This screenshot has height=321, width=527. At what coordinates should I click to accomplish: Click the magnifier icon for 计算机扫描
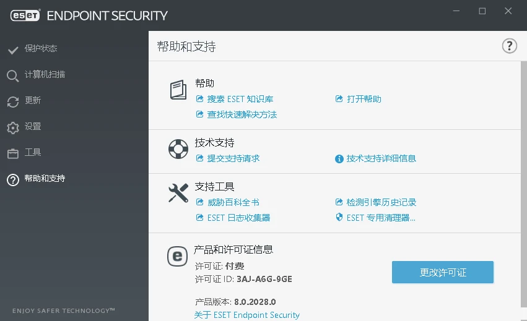pos(12,76)
